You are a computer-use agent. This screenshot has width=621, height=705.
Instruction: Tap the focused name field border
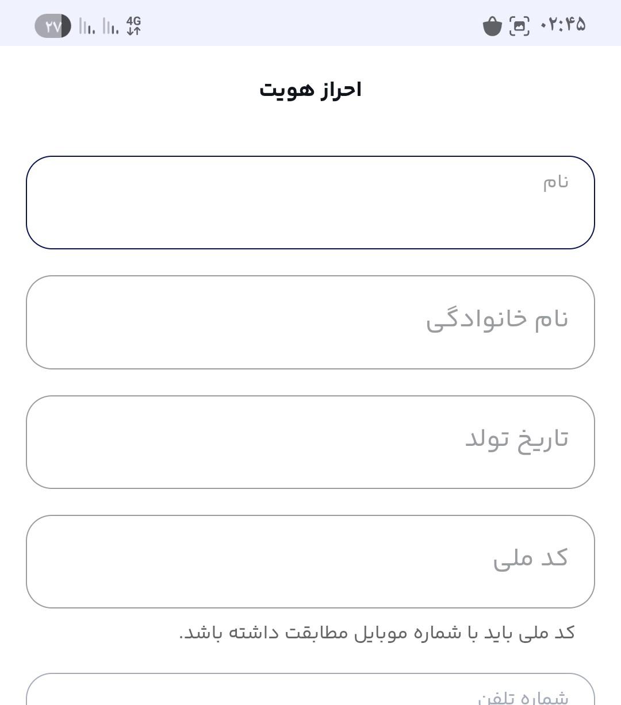click(x=310, y=155)
